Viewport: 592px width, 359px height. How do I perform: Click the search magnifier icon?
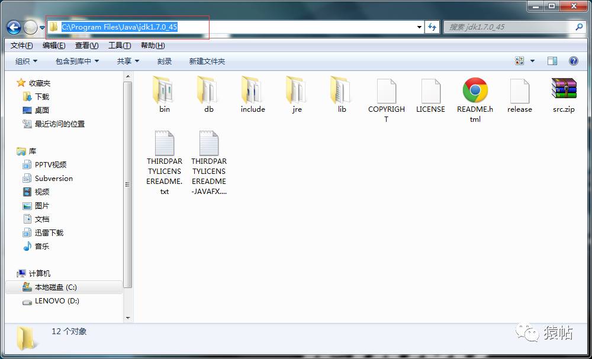579,27
